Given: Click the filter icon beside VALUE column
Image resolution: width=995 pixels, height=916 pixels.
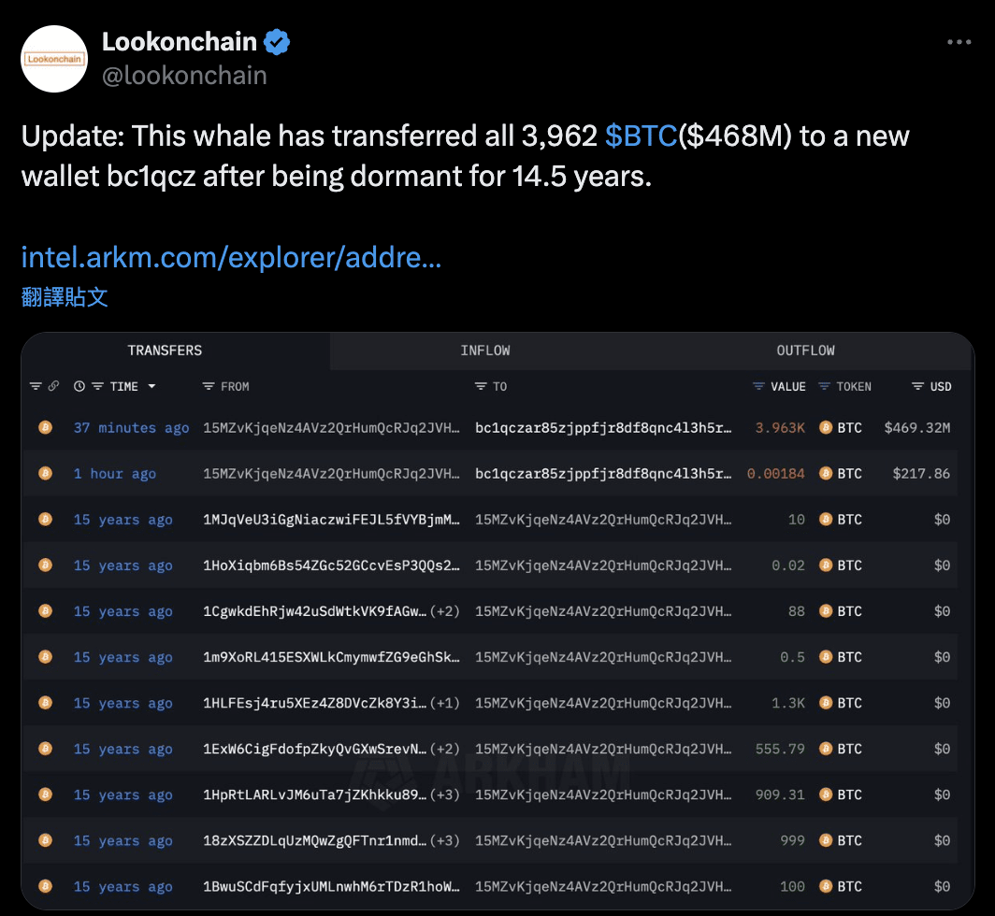Looking at the screenshot, I should tap(758, 386).
